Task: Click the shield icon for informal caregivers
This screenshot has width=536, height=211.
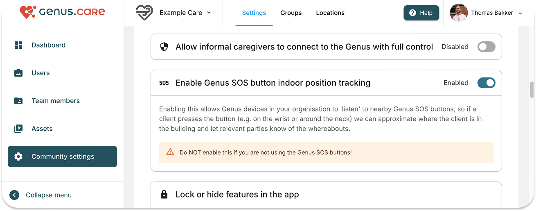Action: click(x=164, y=47)
